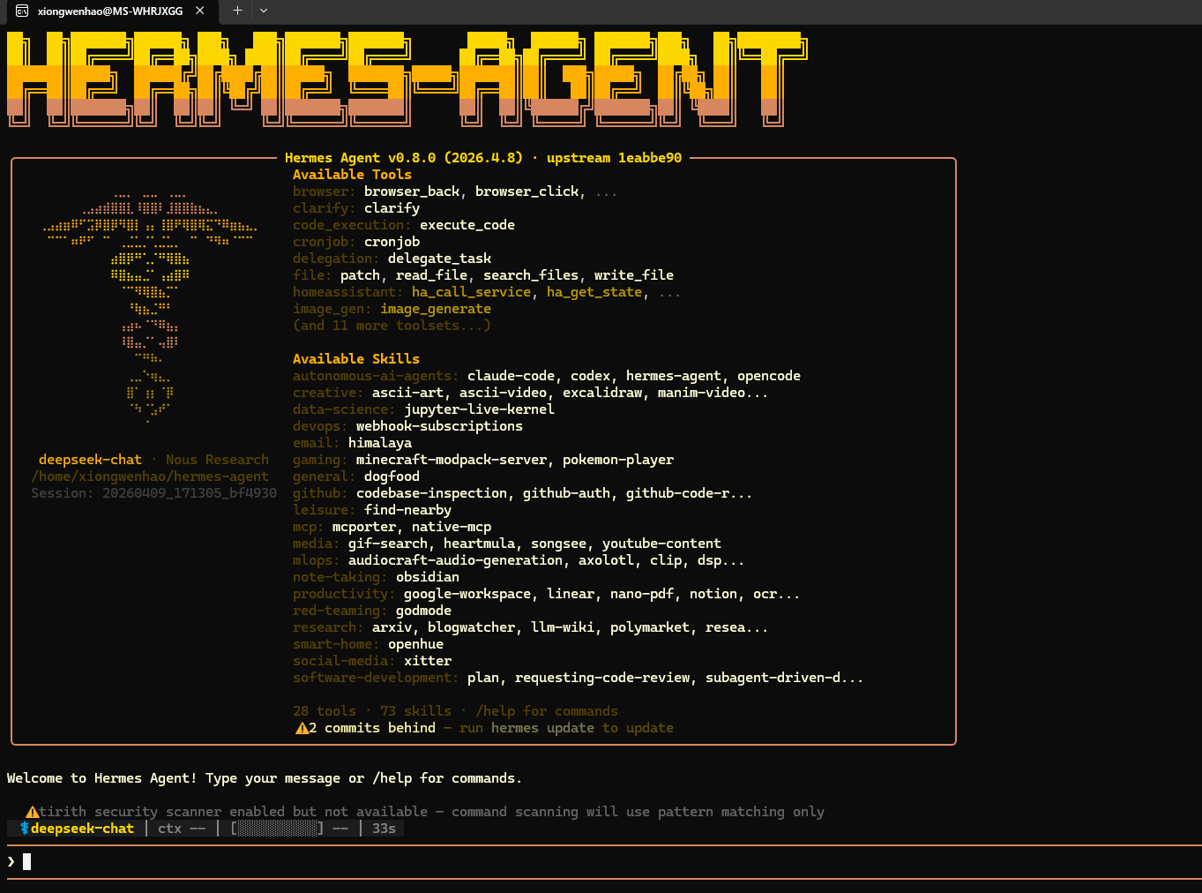Click 'codebase-inspection' skill name

click(x=431, y=493)
